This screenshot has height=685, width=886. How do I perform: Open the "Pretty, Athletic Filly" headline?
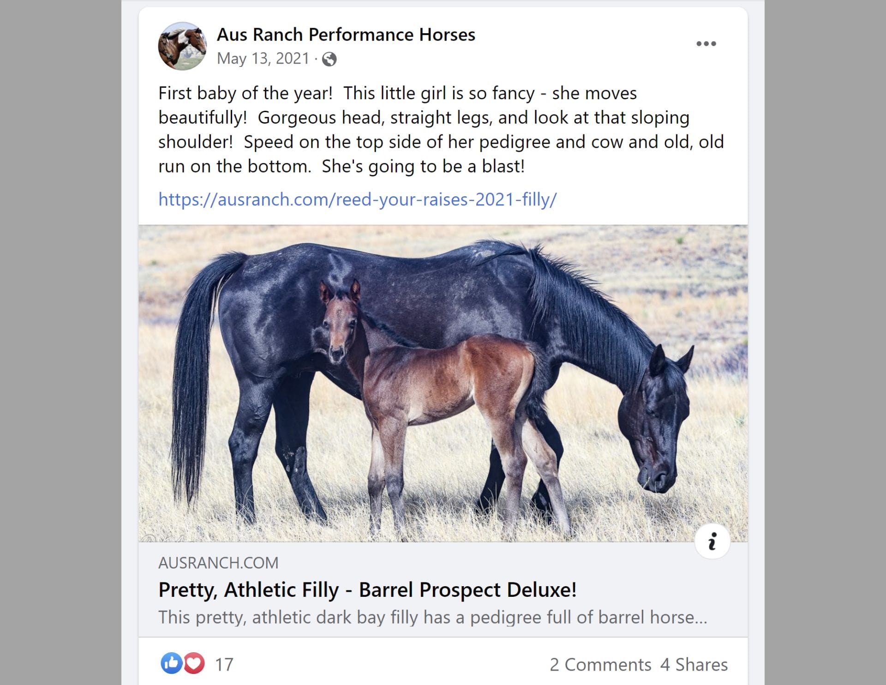(x=367, y=589)
